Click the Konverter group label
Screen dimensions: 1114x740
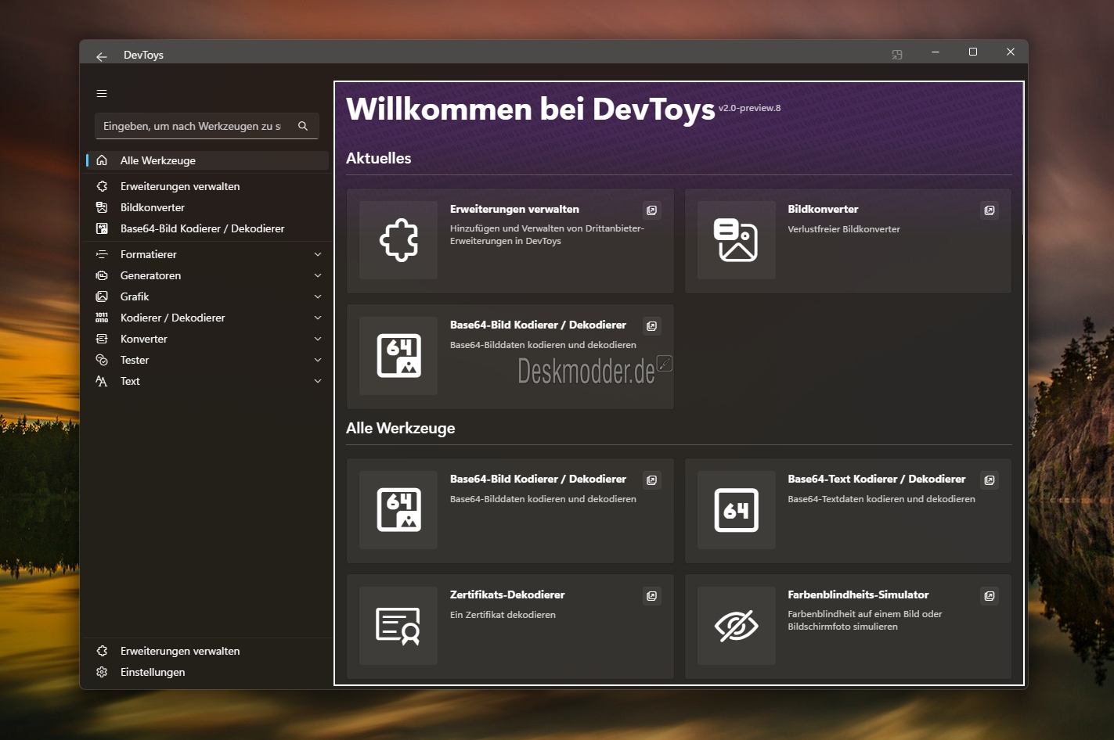[144, 339]
